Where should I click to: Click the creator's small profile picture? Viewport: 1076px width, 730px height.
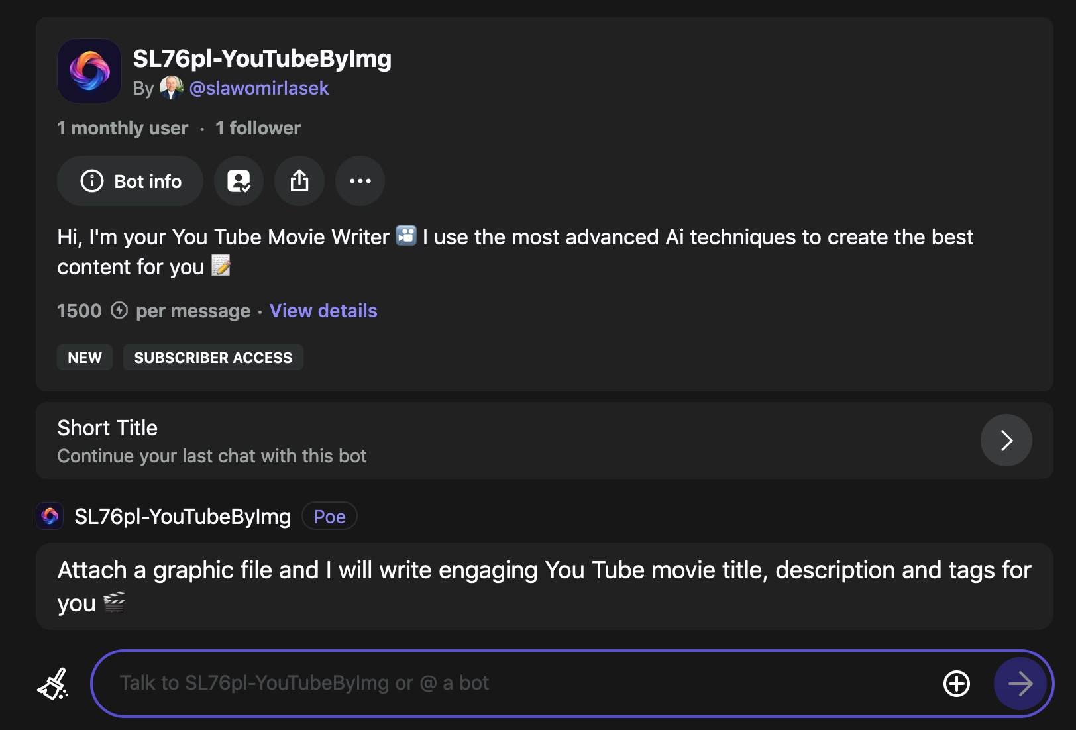pos(171,88)
